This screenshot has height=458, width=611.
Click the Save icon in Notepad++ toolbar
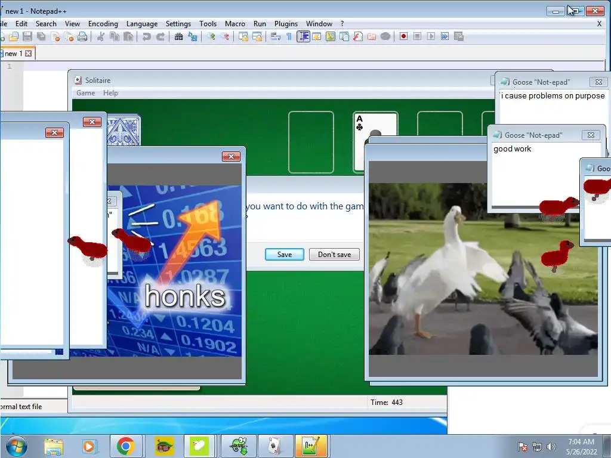pos(27,36)
